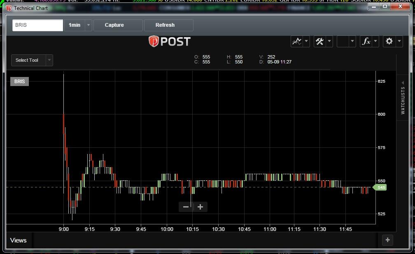Click the 10:30 time axis label
415x254 pixels.
tap(218, 229)
